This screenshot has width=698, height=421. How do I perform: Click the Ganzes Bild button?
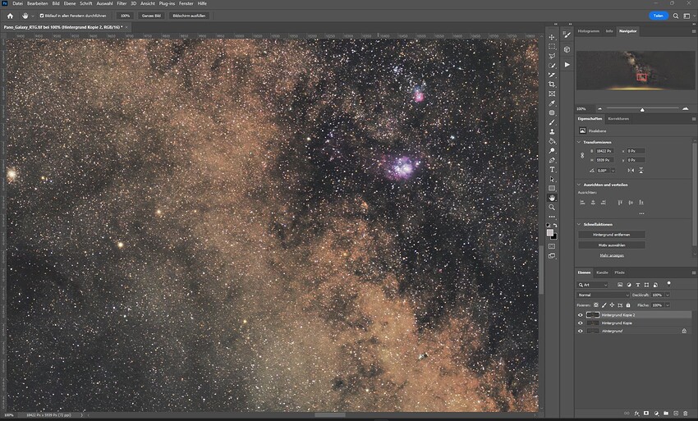point(151,16)
